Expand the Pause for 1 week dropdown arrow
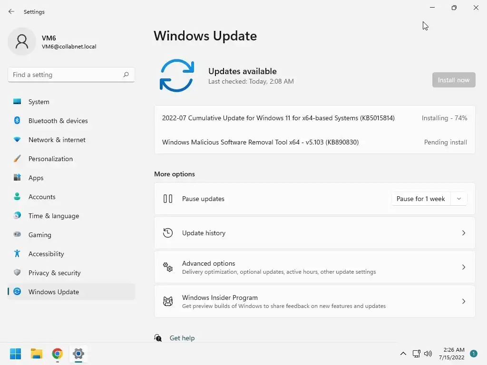The height and width of the screenshot is (365, 487). (x=459, y=199)
